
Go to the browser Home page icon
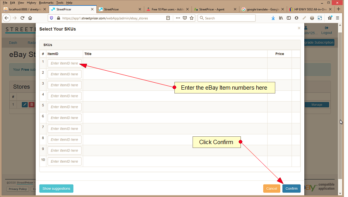coord(30,18)
